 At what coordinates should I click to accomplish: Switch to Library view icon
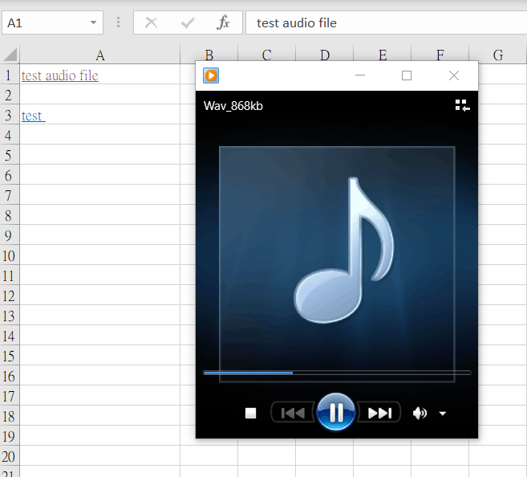click(463, 105)
